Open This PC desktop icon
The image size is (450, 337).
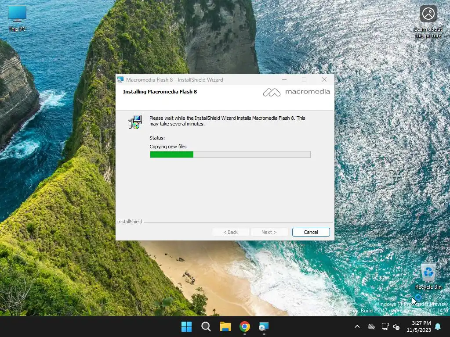coord(17,18)
